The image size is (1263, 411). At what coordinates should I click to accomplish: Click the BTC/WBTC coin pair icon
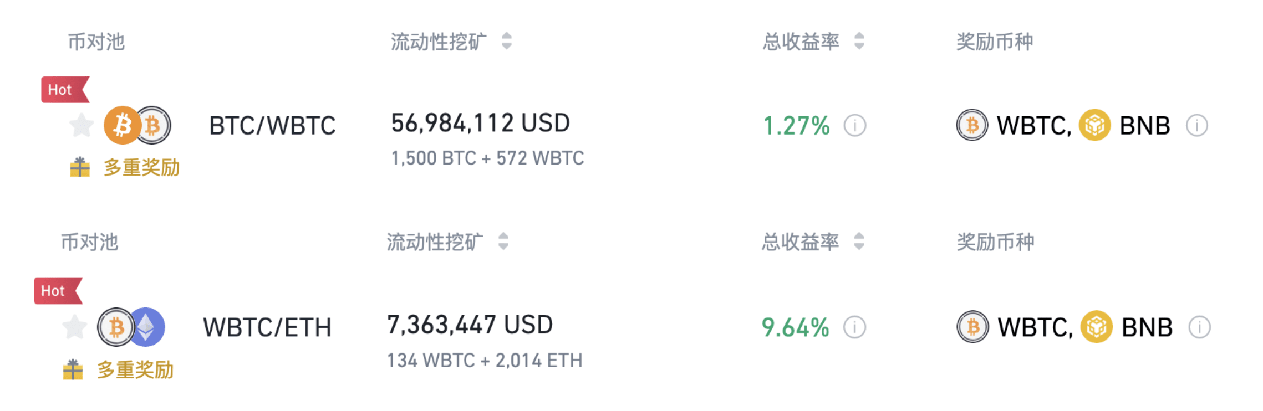[x=137, y=125]
